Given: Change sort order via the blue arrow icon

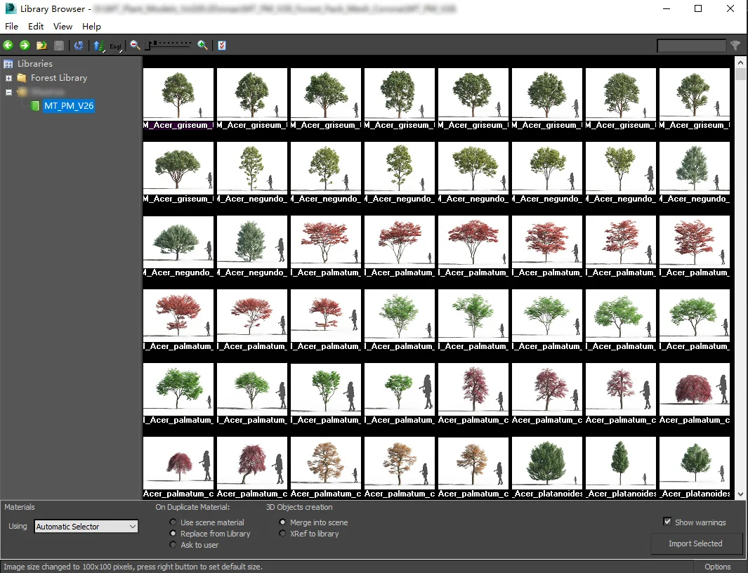Looking at the screenshot, I should (98, 45).
